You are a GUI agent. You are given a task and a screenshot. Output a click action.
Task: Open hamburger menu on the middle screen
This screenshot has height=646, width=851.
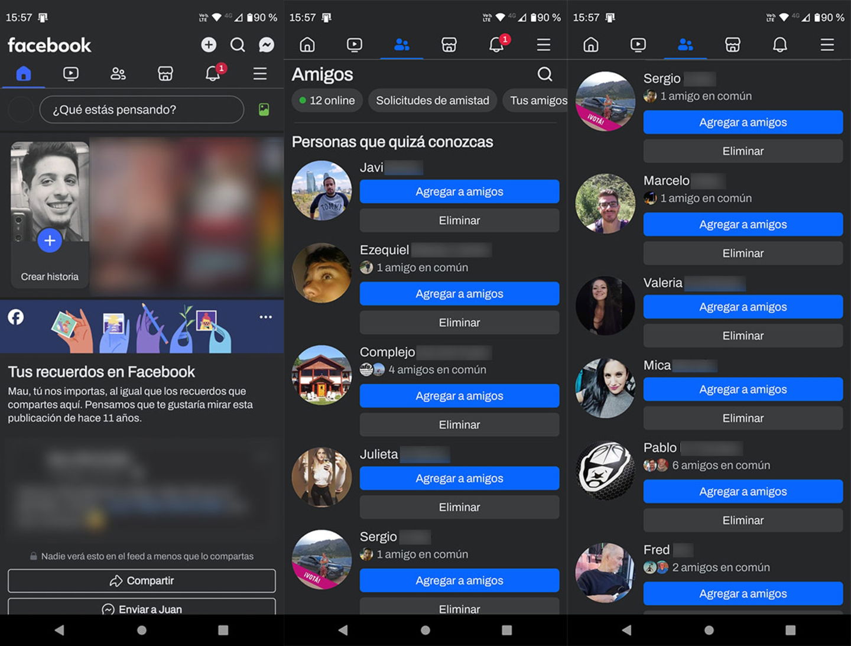point(544,44)
